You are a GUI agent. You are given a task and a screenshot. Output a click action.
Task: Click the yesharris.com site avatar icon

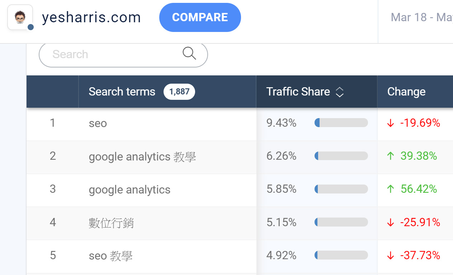pyautogui.click(x=20, y=17)
